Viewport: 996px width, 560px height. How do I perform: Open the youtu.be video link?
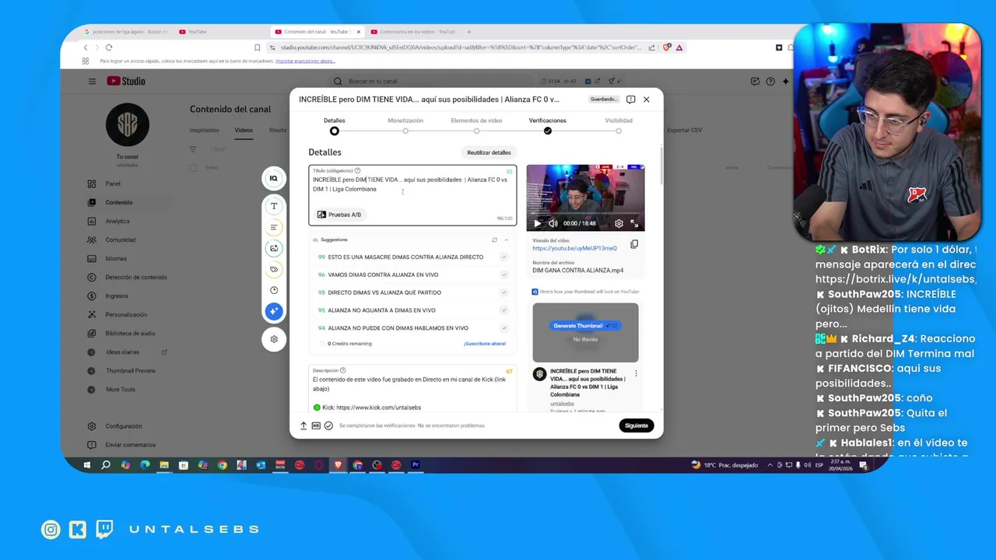point(574,248)
